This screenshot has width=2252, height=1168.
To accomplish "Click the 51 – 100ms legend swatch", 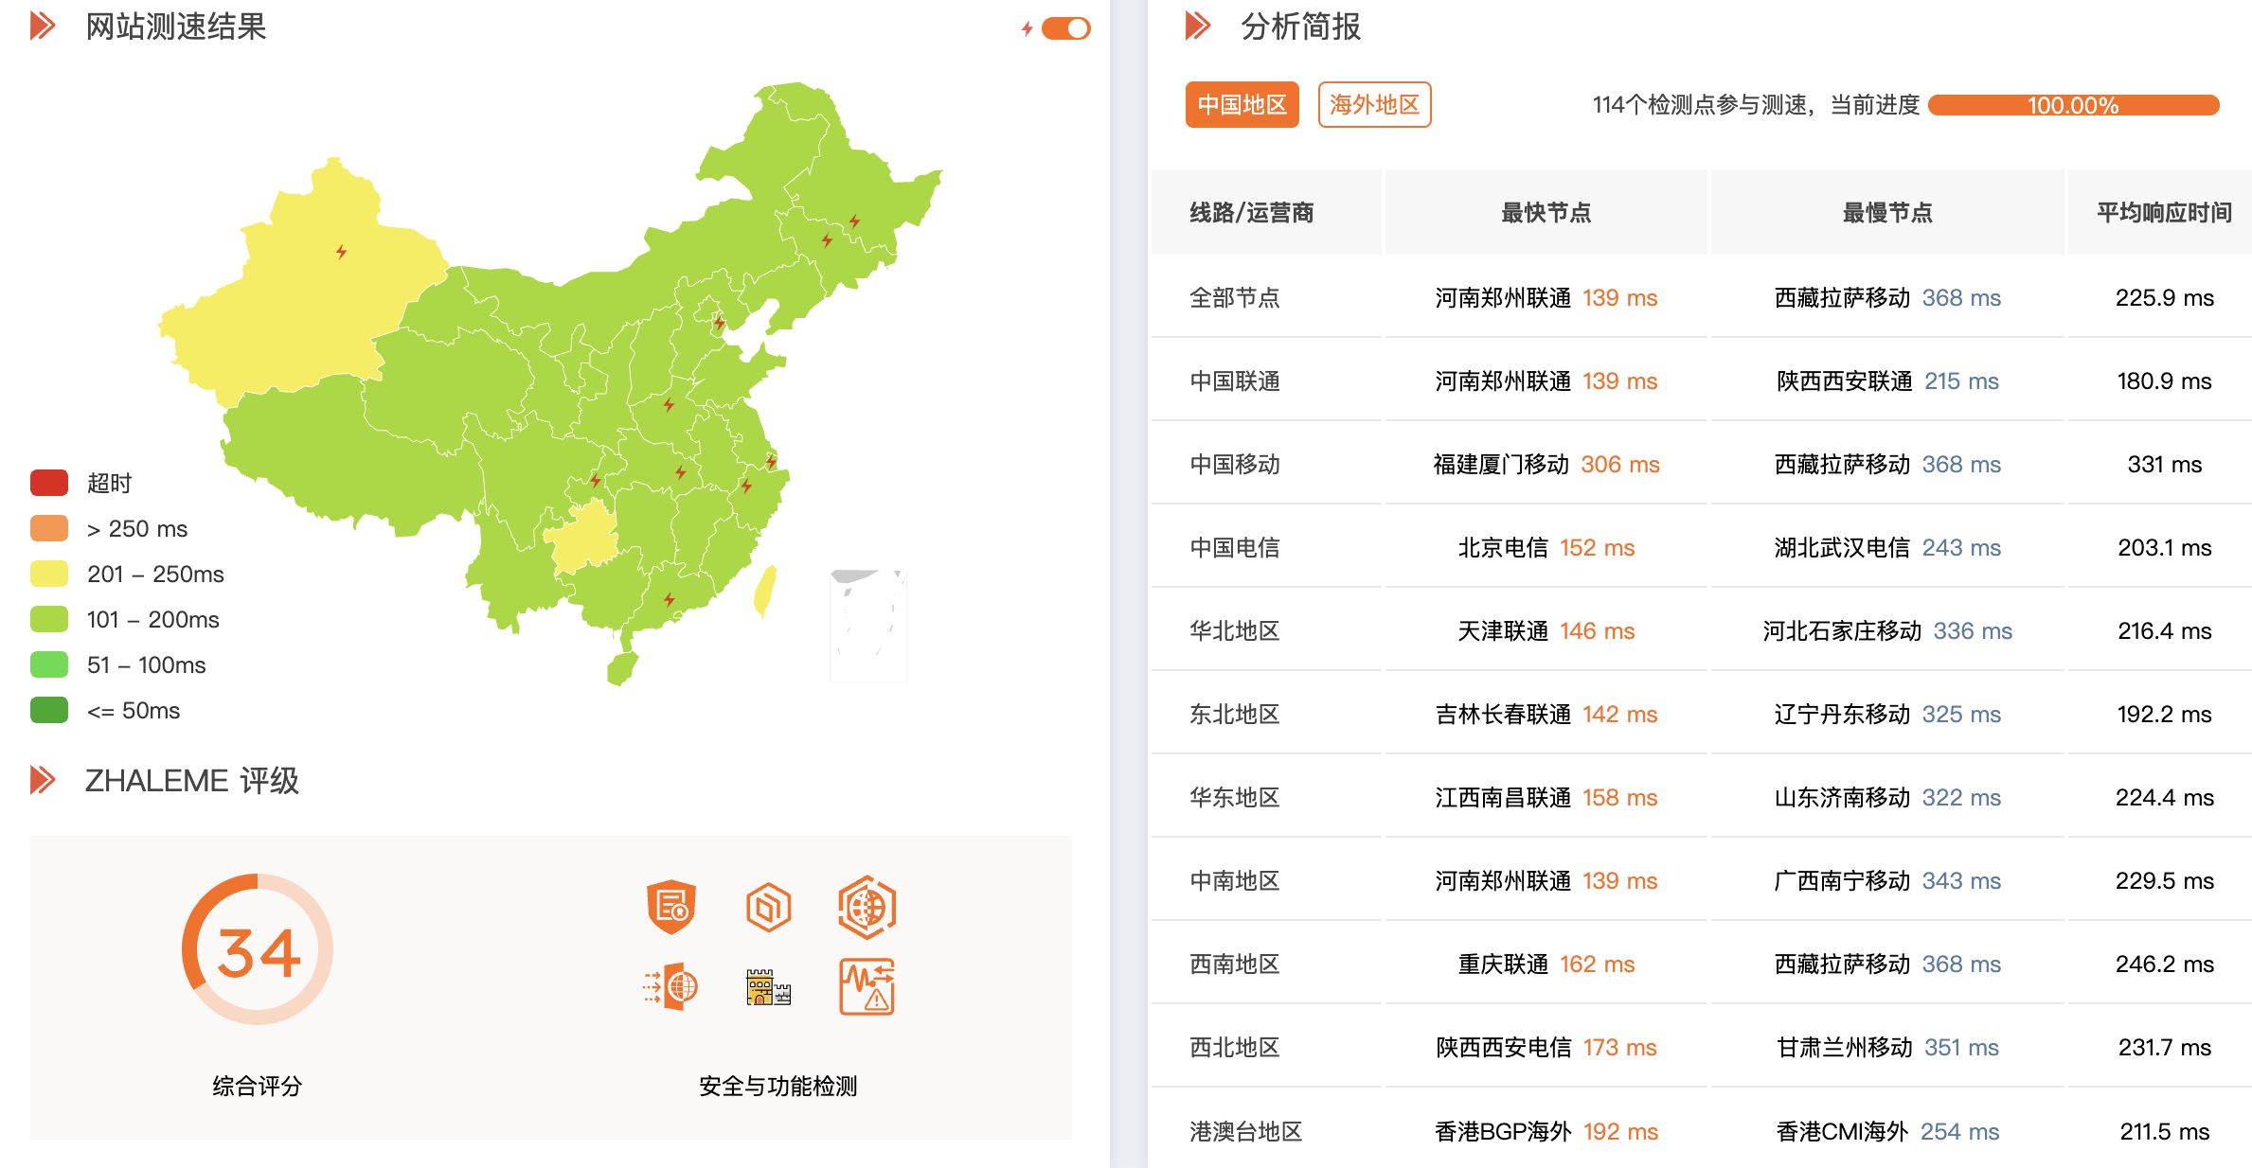I will [49, 664].
